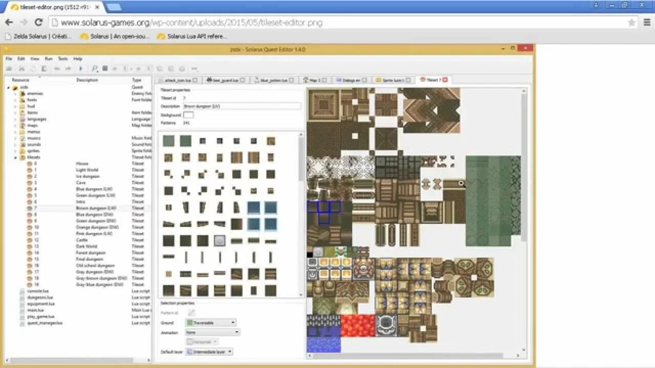Open Zelda Solarus bookmark
Image resolution: width=655 pixels, height=368 pixels.
pos(38,36)
